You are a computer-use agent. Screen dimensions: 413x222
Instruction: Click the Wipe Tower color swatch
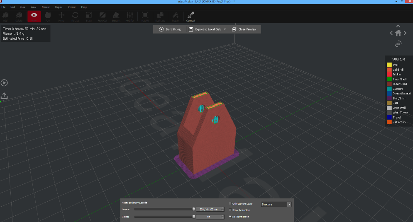pyautogui.click(x=389, y=112)
